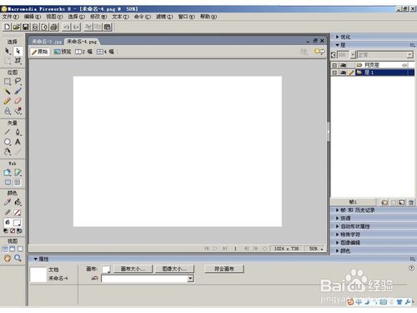Swap stroke and fill colors
This screenshot has width=417, height=313.
coord(19,231)
